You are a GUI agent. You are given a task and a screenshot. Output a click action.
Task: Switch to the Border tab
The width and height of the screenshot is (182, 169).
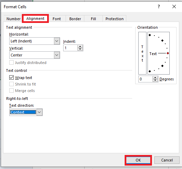(x=75, y=19)
